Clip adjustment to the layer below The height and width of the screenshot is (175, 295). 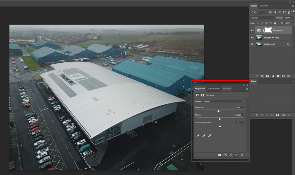[x=219, y=155]
